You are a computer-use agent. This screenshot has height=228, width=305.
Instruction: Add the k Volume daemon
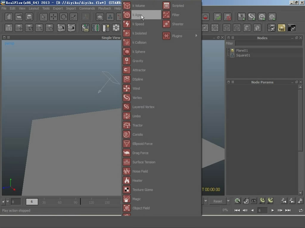pos(142,6)
